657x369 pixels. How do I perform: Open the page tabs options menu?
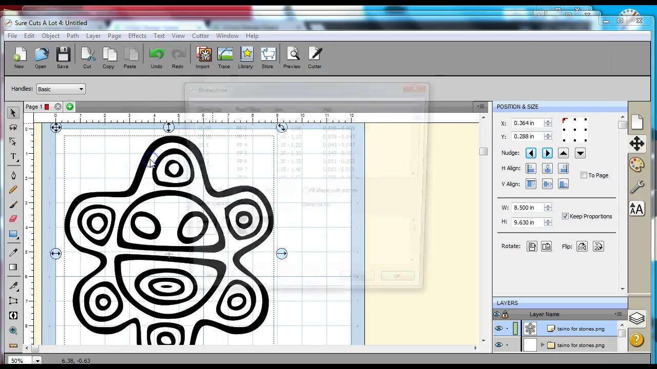(x=480, y=107)
